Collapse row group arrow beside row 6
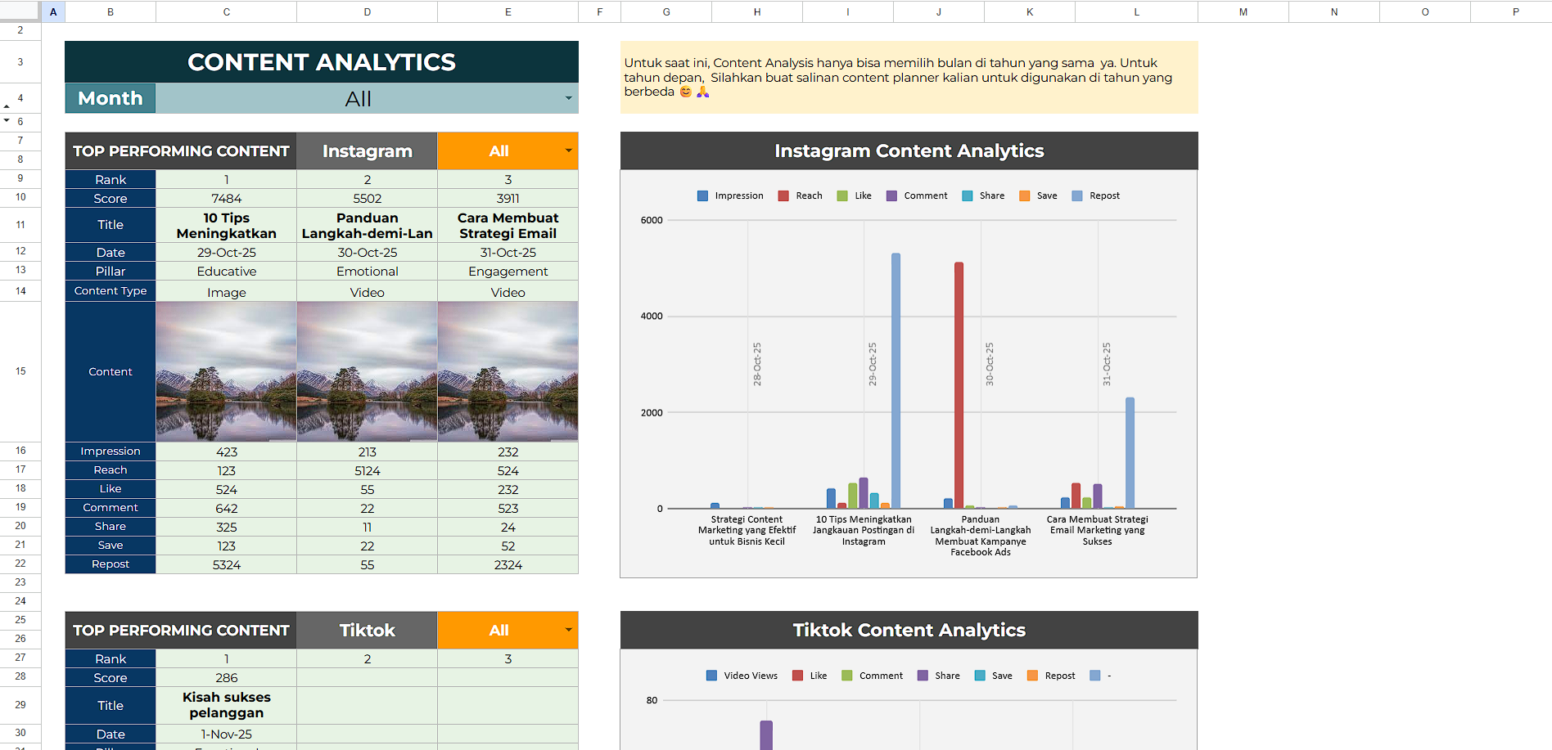Screen dimensions: 1552x750 point(7,121)
